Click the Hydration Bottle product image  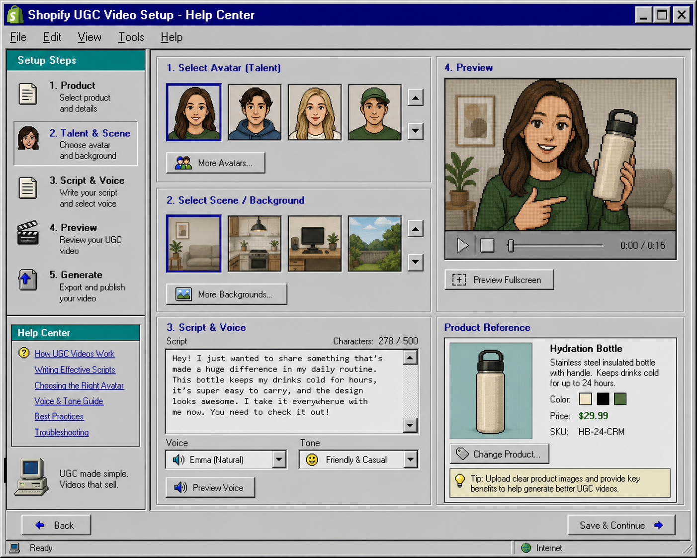tap(491, 390)
